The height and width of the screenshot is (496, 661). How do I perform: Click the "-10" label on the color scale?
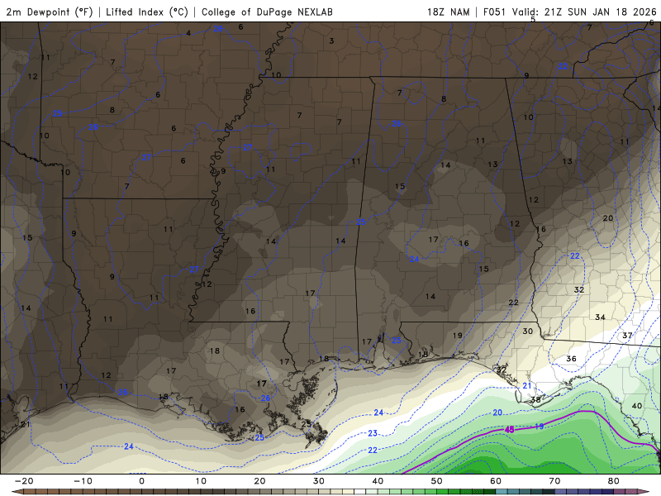tap(83, 481)
